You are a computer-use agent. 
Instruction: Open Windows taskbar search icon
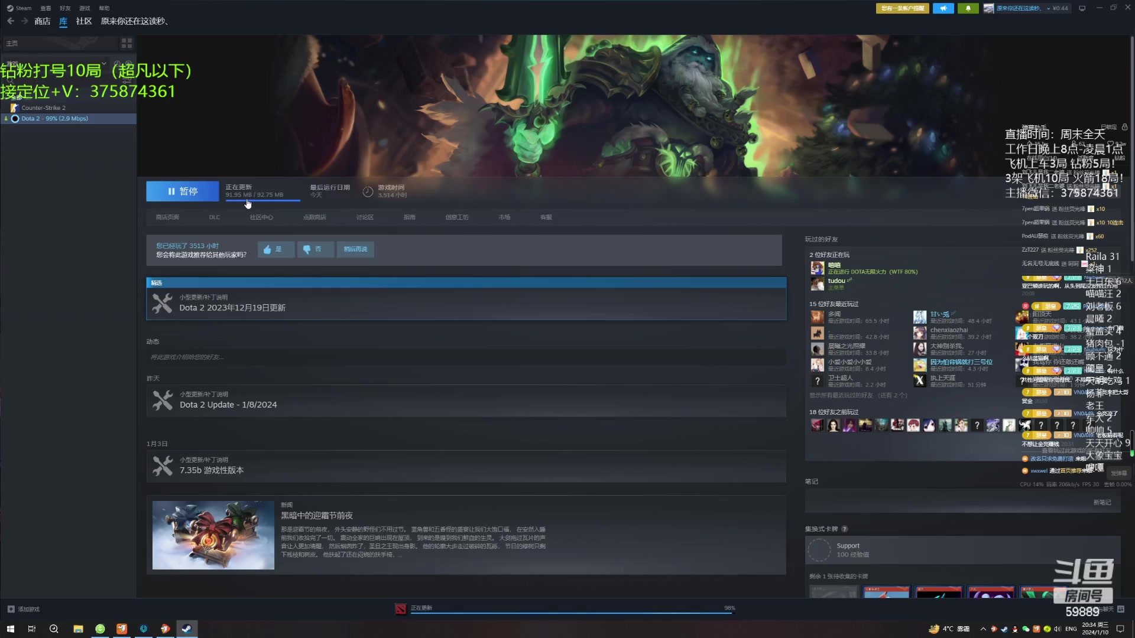(54, 629)
